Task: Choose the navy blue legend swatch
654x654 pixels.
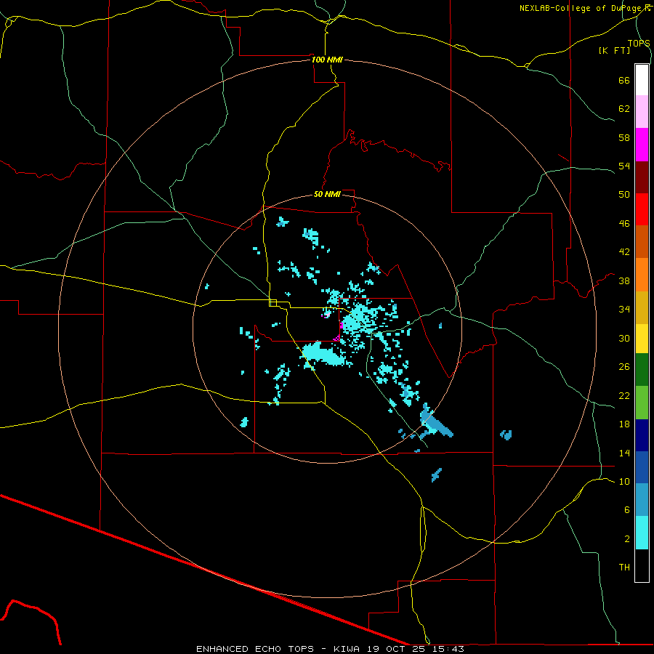Action: point(642,435)
